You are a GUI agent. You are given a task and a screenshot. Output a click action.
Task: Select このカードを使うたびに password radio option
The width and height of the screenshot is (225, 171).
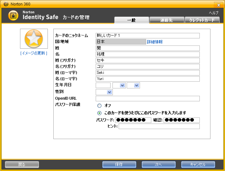(x=99, y=113)
